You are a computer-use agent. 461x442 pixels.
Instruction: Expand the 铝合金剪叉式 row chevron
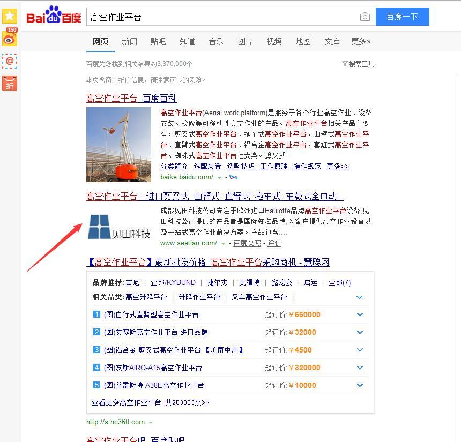[x=360, y=350]
